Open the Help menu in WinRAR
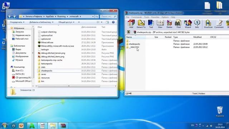Viewport: 229px width, 129px height. click(x=173, y=17)
